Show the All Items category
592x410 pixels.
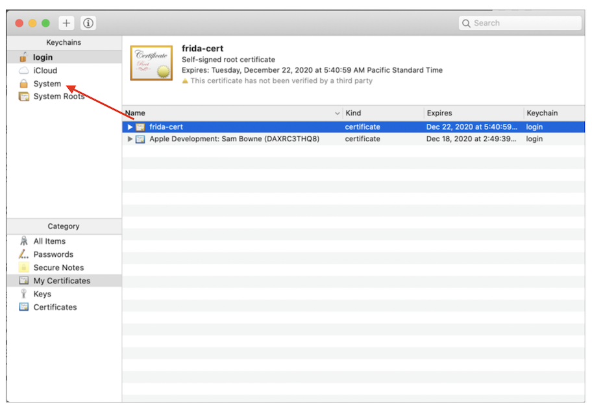(x=64, y=241)
